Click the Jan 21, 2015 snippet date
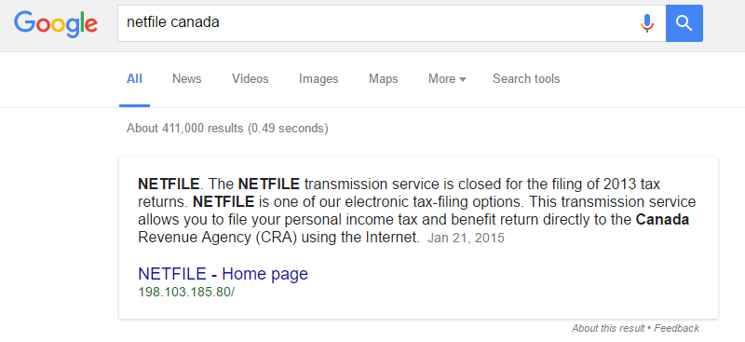The height and width of the screenshot is (342, 745). (467, 238)
